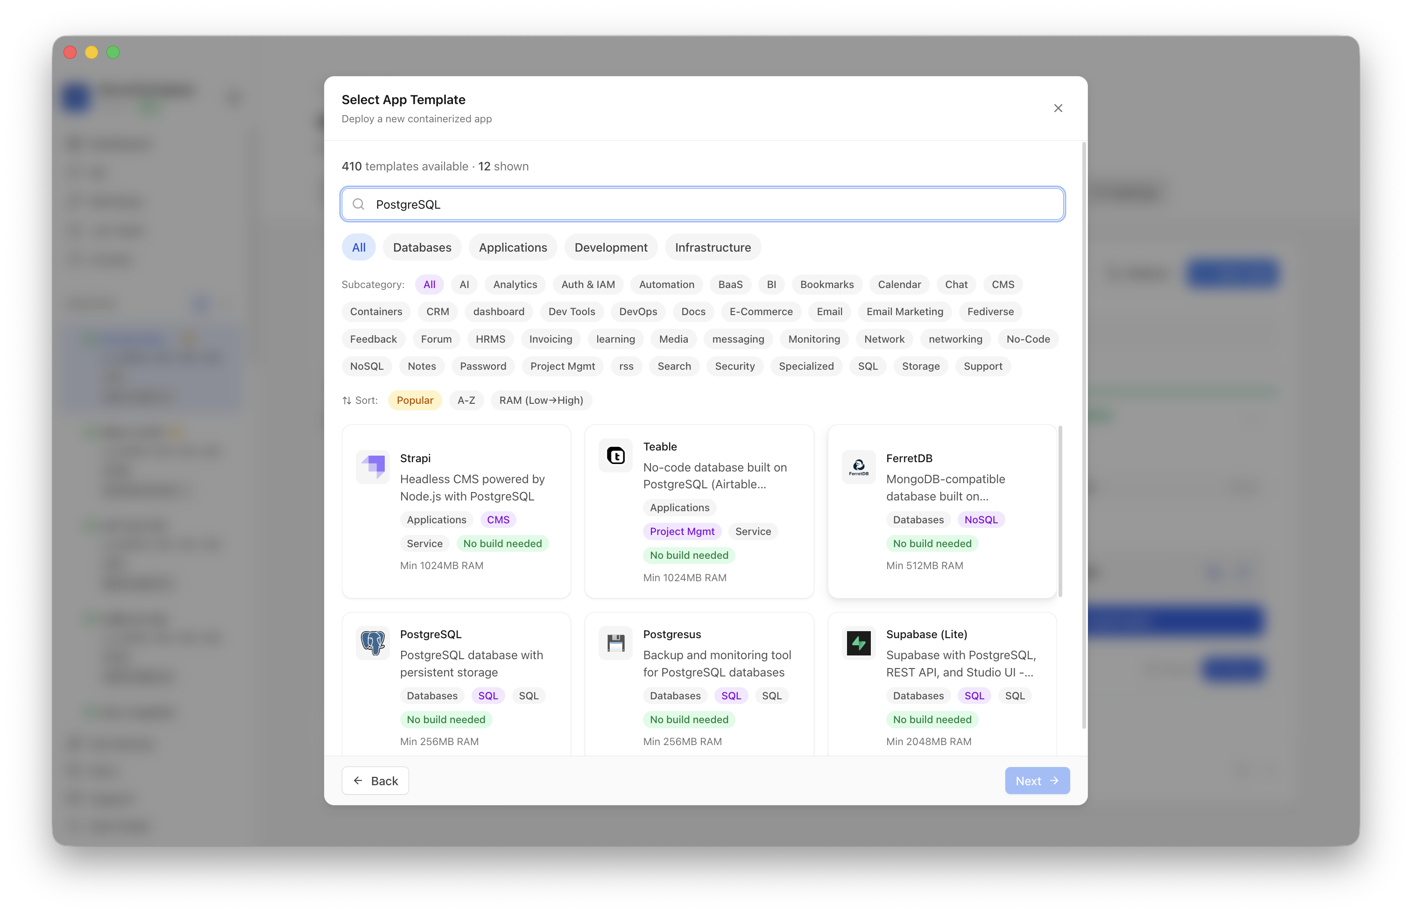Click the template list inner scrollbar

(x=1059, y=511)
